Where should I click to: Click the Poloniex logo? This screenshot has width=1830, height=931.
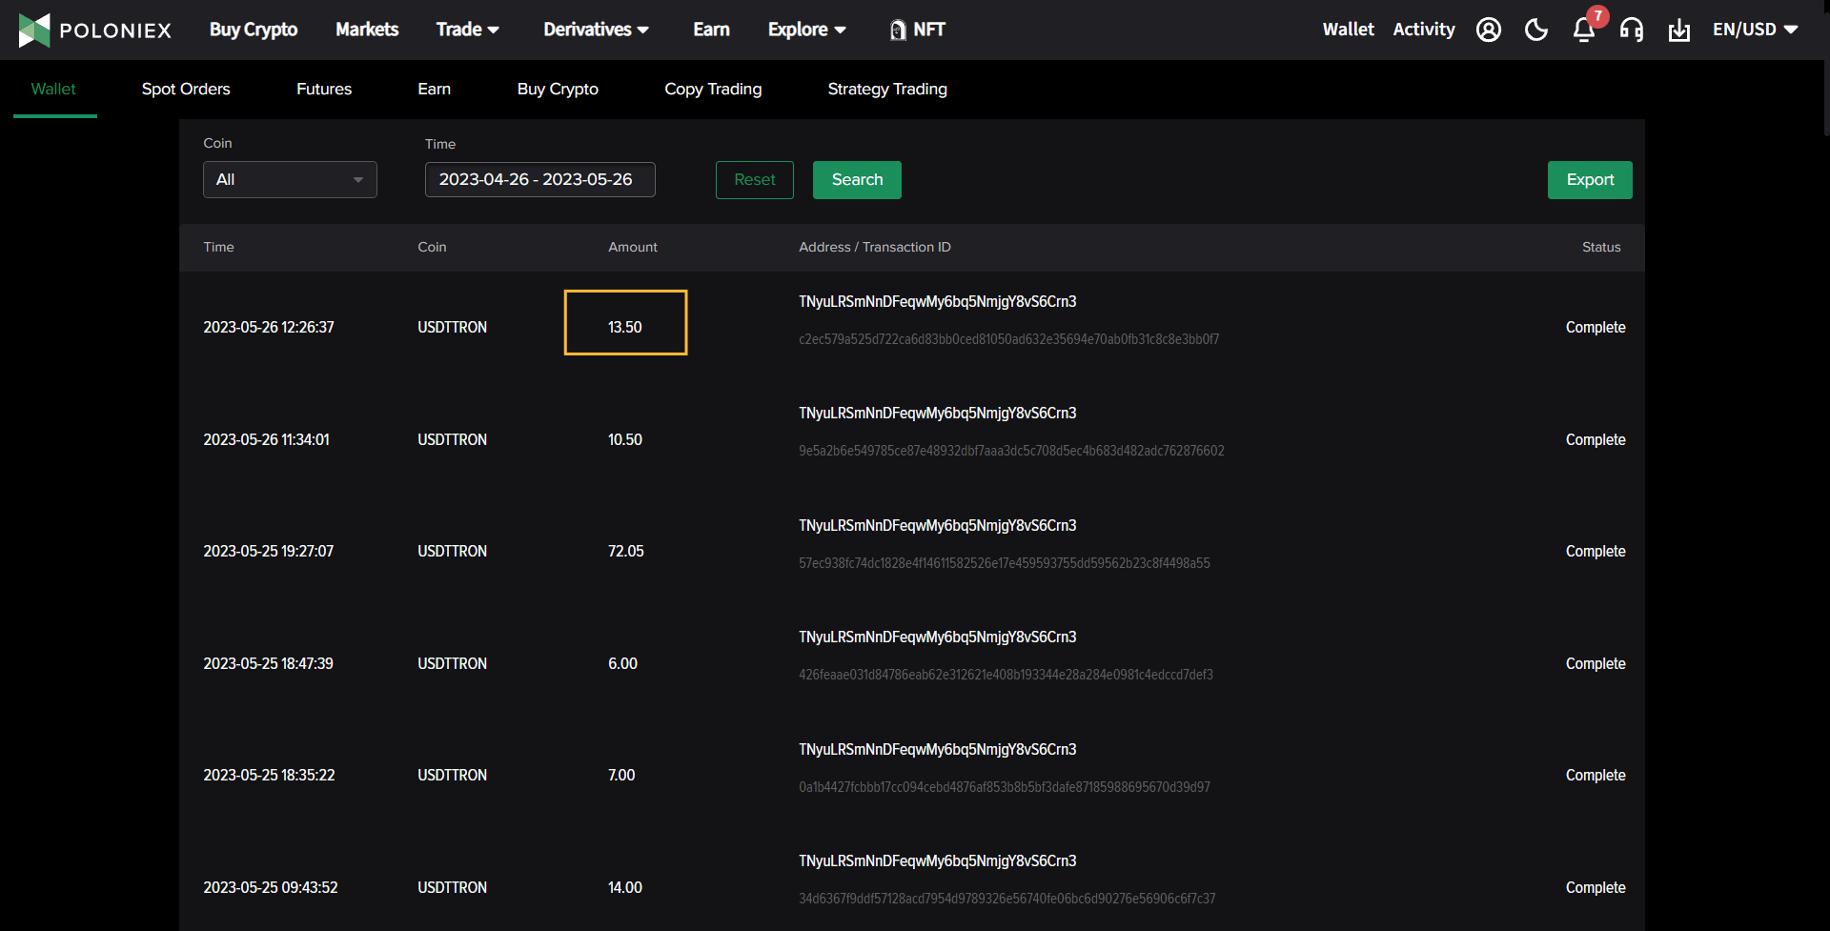[94, 30]
